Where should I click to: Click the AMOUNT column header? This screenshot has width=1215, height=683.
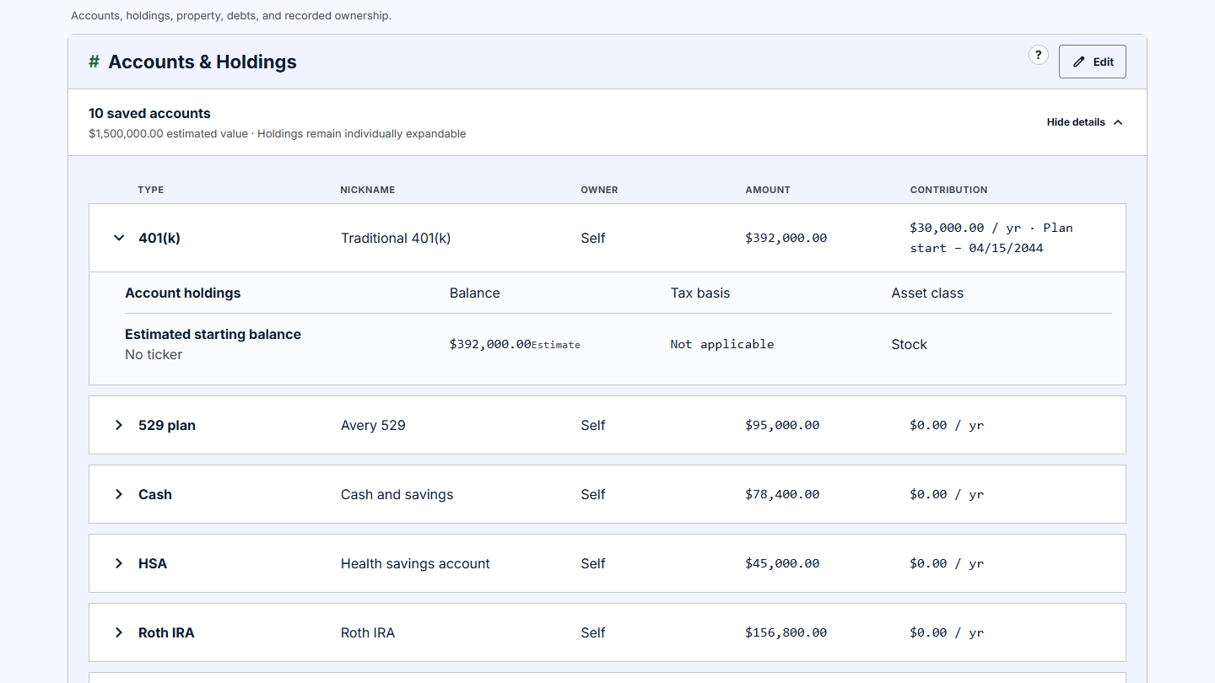pyautogui.click(x=768, y=190)
